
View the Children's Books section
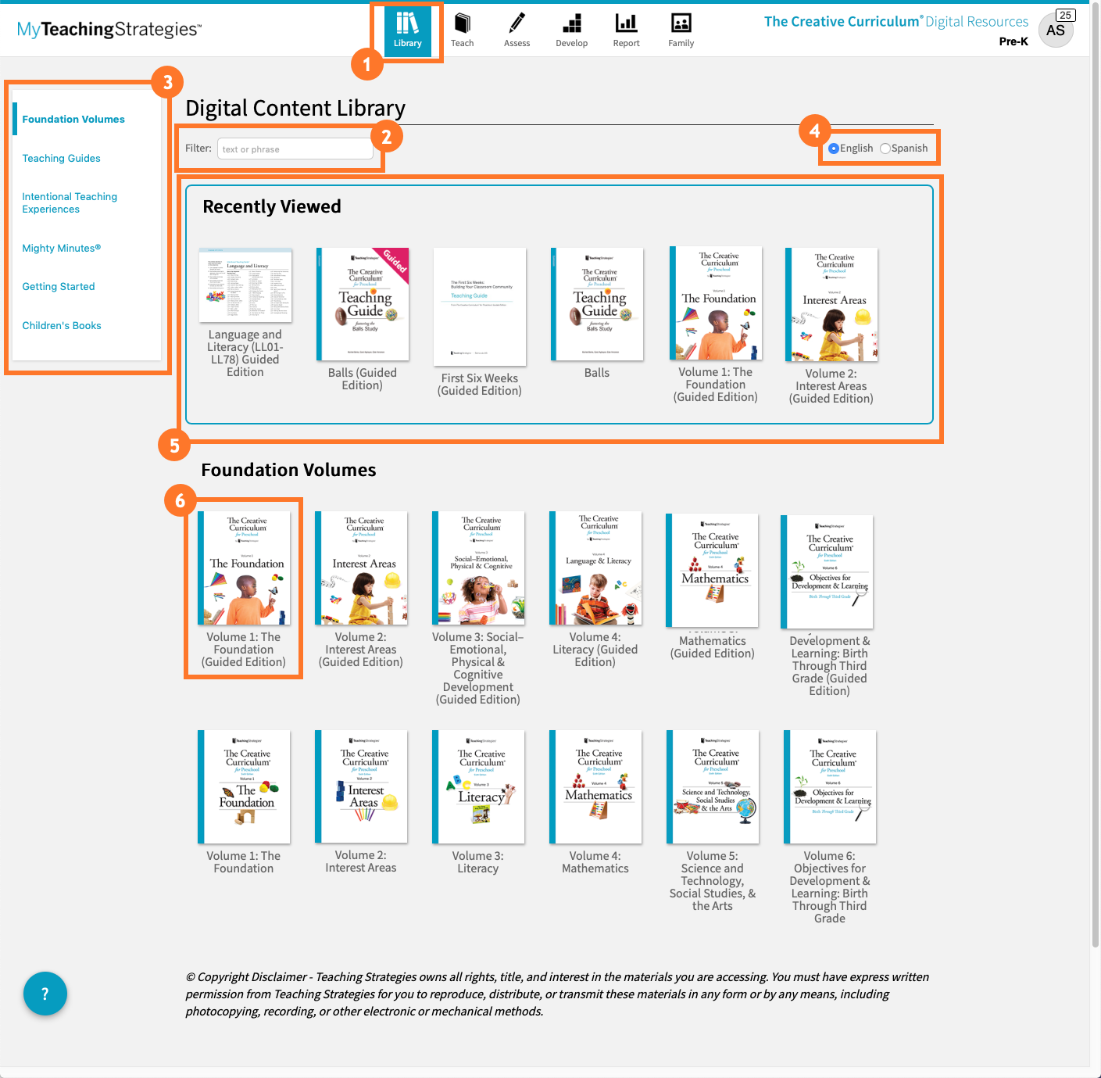coord(61,325)
